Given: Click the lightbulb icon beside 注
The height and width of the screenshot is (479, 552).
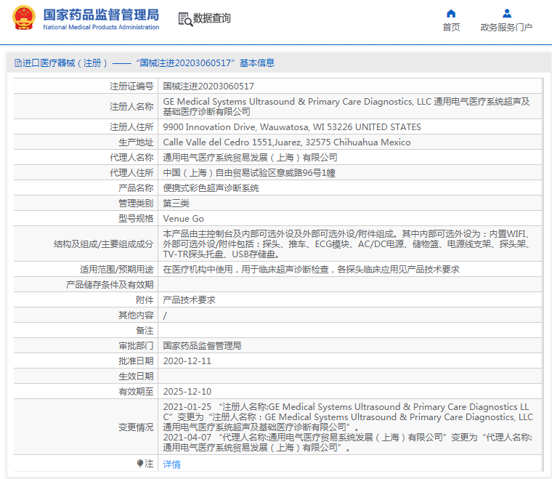Looking at the screenshot, I should (140, 463).
